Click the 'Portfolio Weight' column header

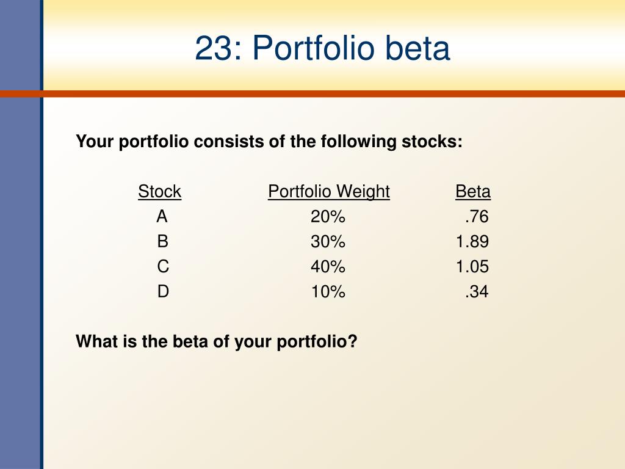[329, 192]
